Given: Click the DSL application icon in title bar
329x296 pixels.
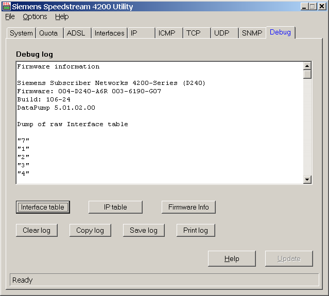Looking at the screenshot, I should coord(7,6).
